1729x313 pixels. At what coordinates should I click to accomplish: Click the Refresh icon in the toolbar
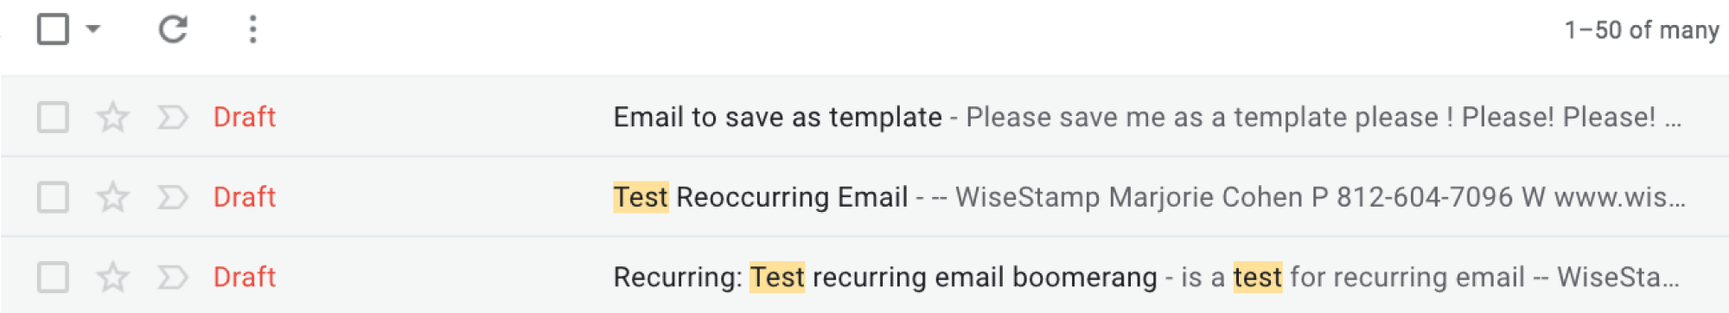pos(173,29)
